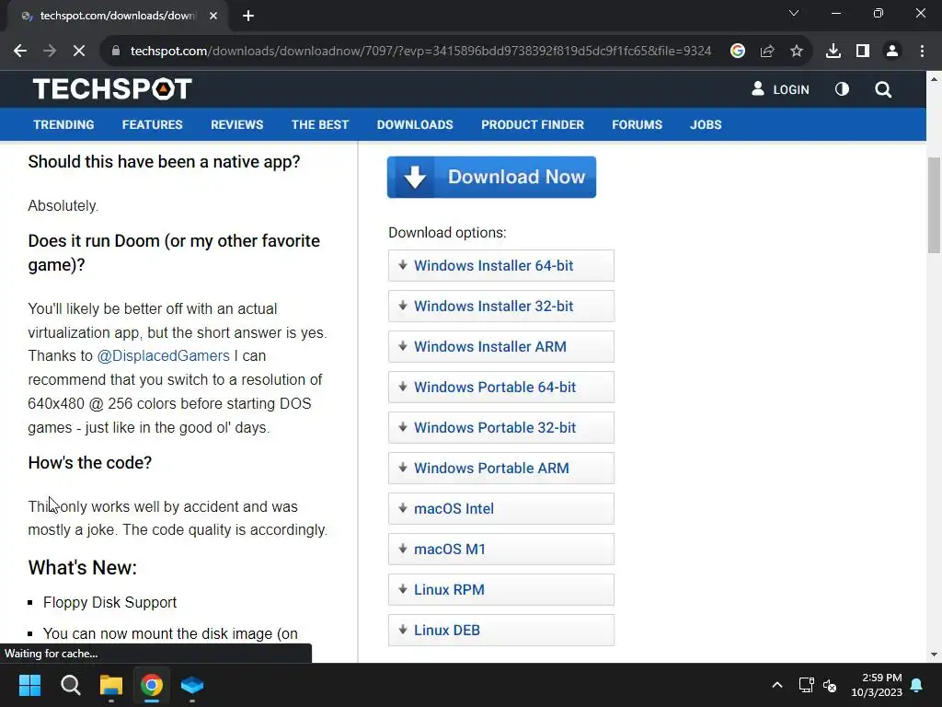Download Windows Installer 64-bit
942x707 pixels.
point(501,265)
